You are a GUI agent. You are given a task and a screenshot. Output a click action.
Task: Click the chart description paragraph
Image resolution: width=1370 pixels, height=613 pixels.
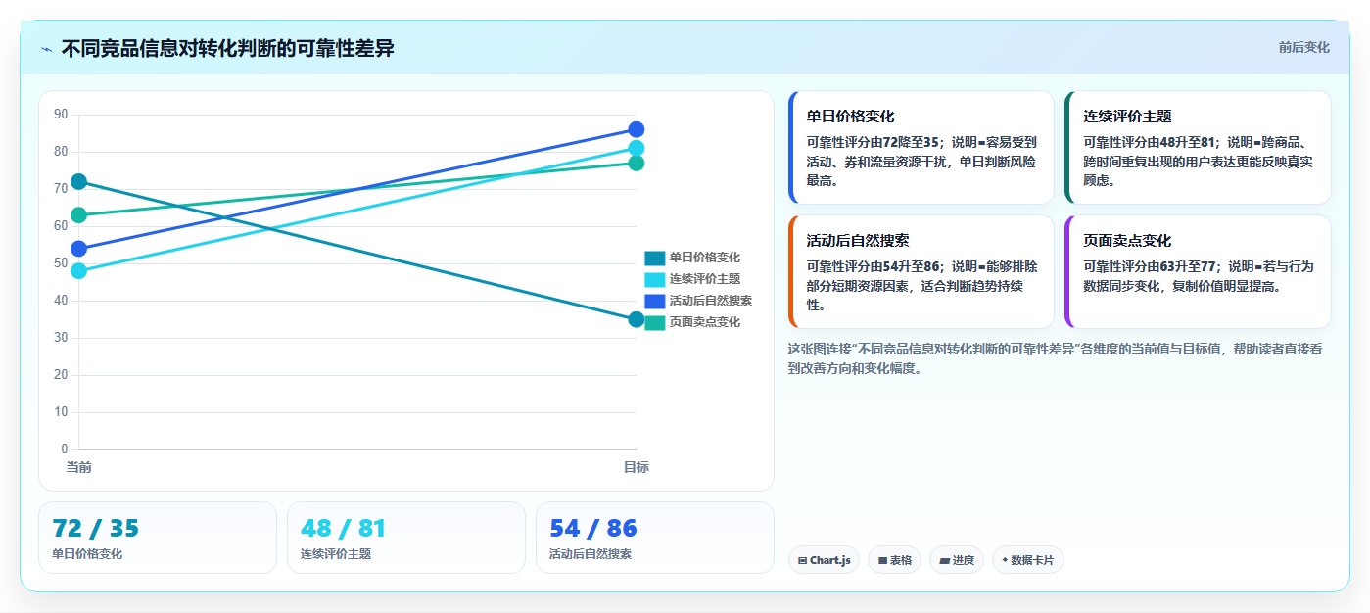click(x=1055, y=358)
